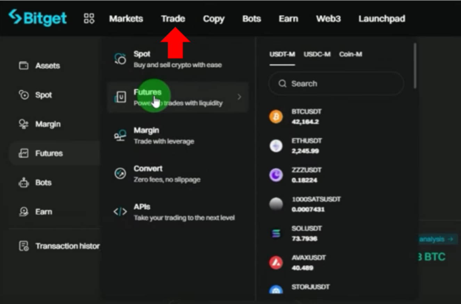Switch to the USDC-M tab
This screenshot has height=304, width=461.
[317, 54]
